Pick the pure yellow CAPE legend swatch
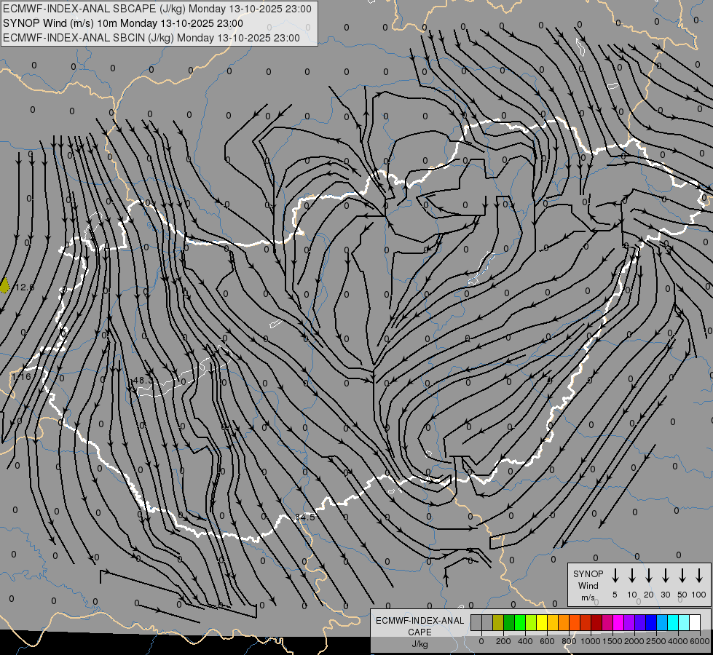Viewport: 713px width, 655px height. (x=542, y=622)
